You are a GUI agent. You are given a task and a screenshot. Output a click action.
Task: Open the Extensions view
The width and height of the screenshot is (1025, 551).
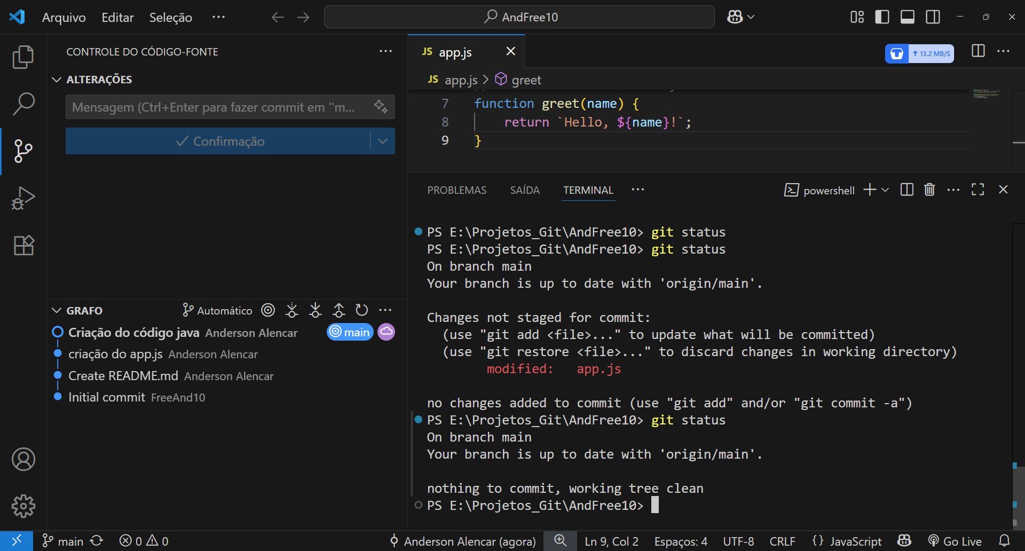(23, 245)
